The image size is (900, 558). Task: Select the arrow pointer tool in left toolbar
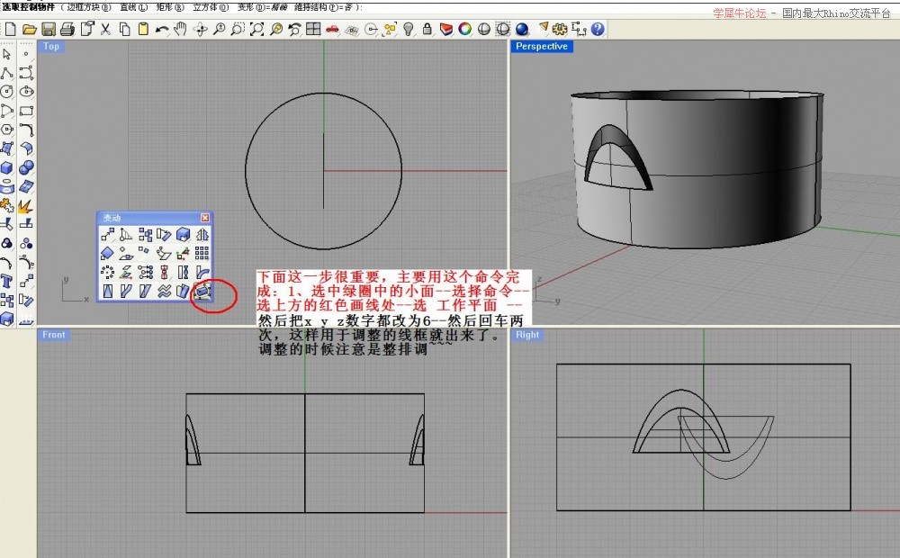[x=7, y=54]
